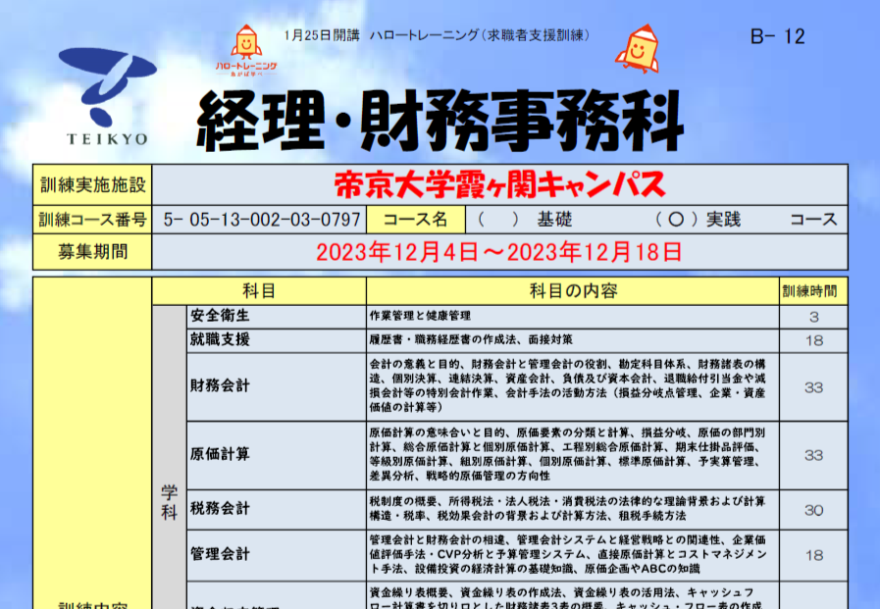Image resolution: width=880 pixels, height=609 pixels.
Task: Click the circled mark beside 実践
Action: (x=676, y=220)
